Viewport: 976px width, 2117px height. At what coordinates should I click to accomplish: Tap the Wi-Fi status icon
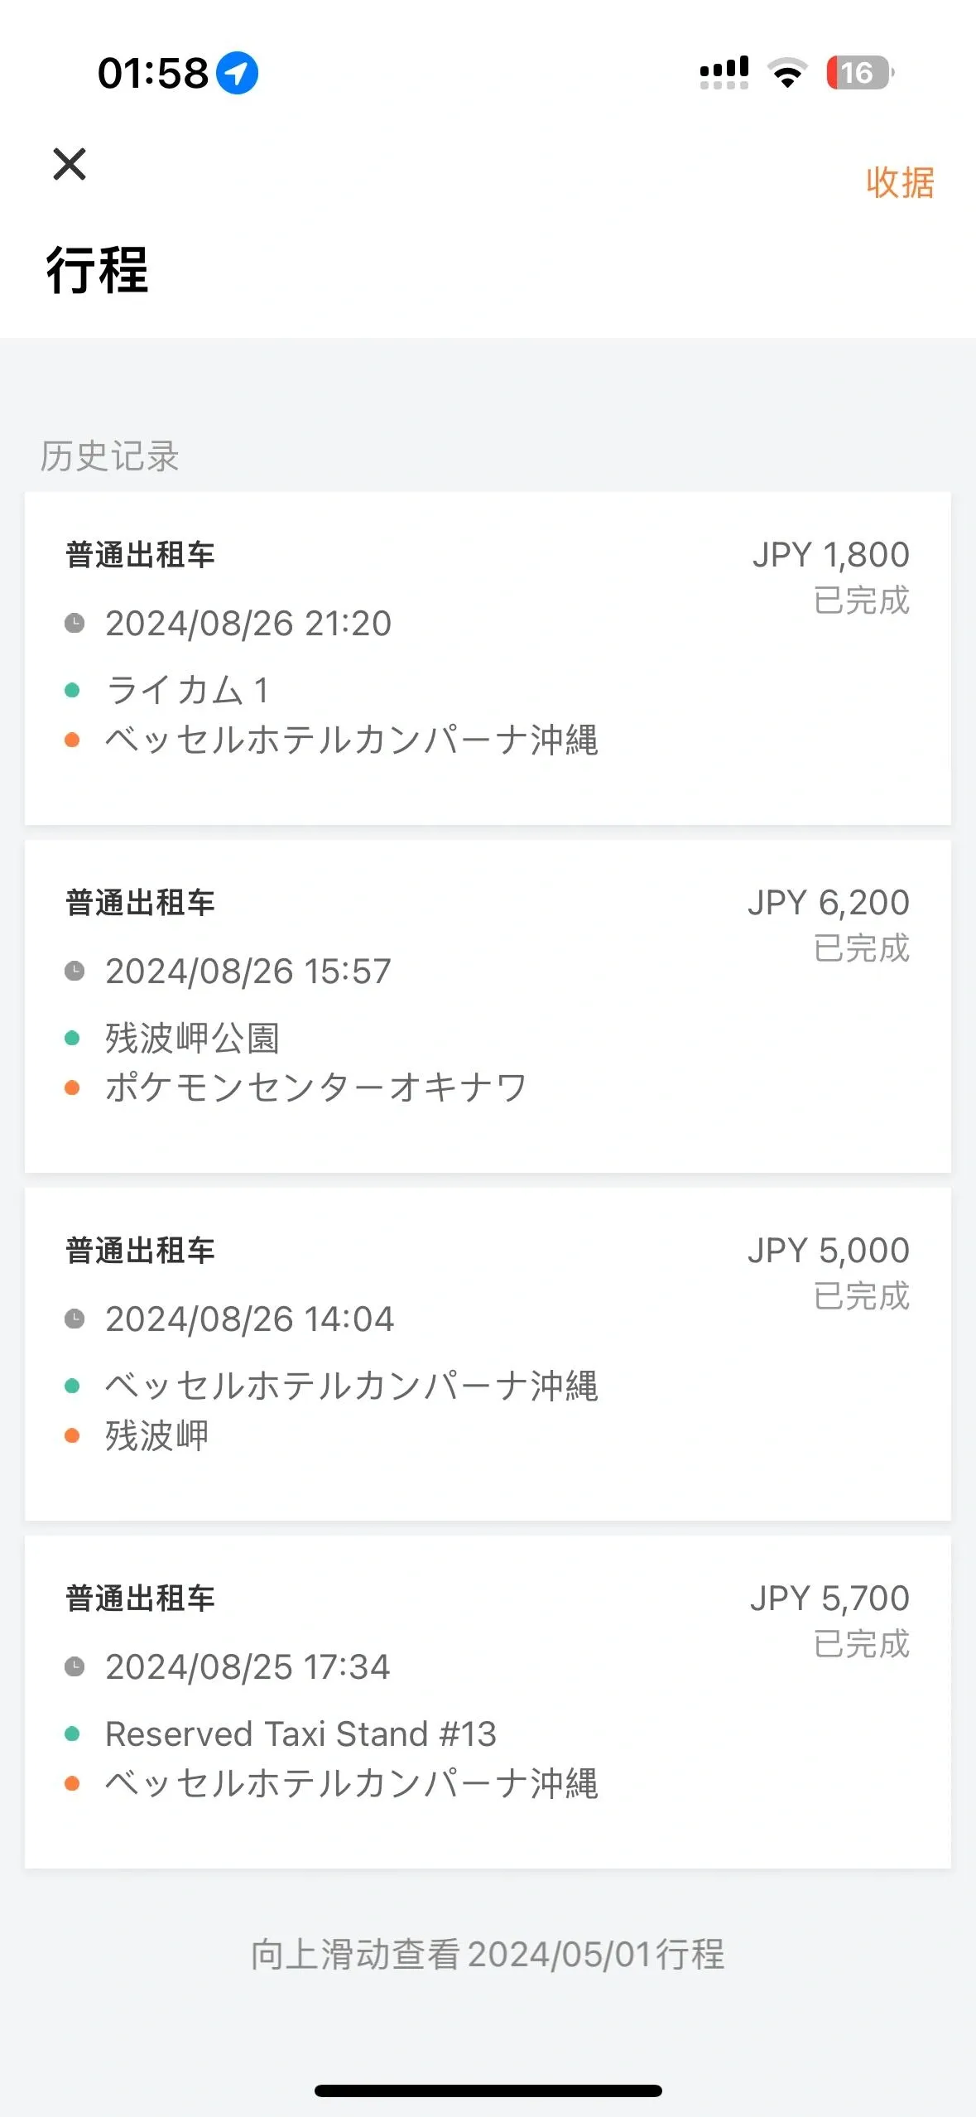pyautogui.click(x=787, y=73)
